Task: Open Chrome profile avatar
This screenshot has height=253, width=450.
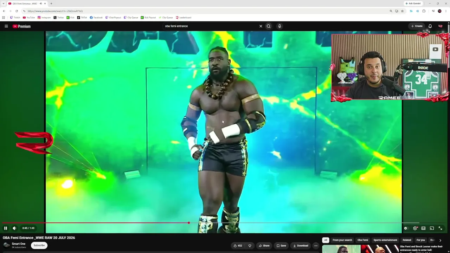Action: (439, 11)
